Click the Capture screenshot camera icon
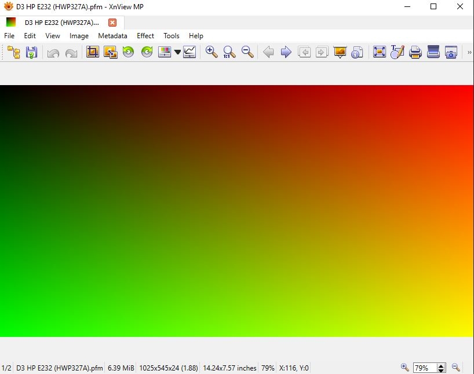Image resolution: width=474 pixels, height=374 pixels. [451, 53]
